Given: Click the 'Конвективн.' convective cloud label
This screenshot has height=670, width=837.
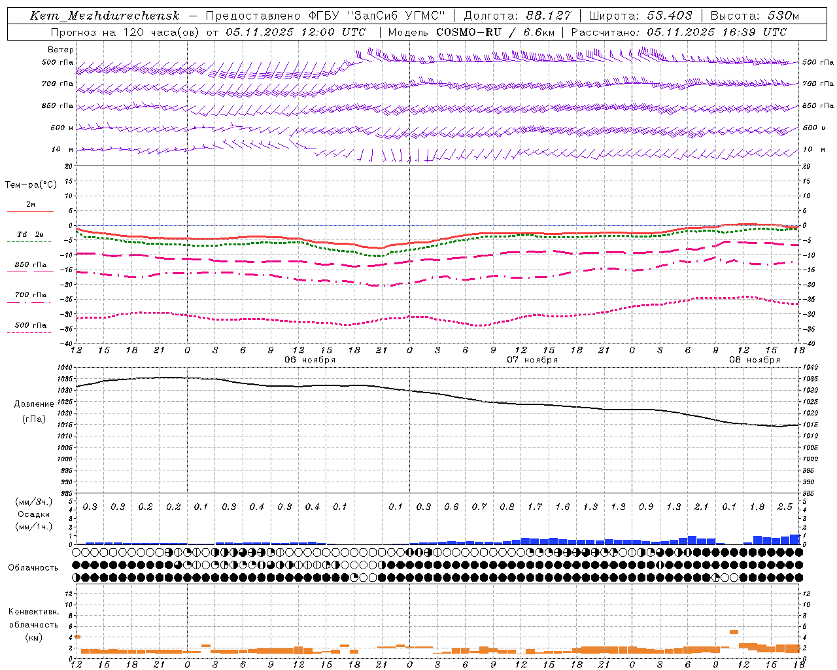Looking at the screenshot, I should [x=33, y=612].
